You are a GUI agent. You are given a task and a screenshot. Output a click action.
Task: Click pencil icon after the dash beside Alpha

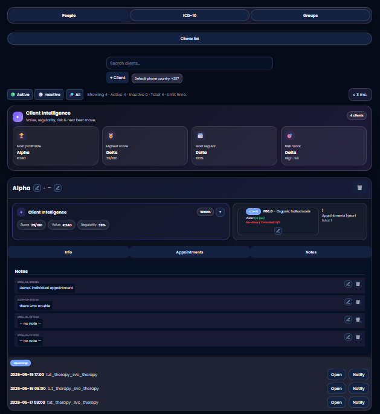click(57, 188)
